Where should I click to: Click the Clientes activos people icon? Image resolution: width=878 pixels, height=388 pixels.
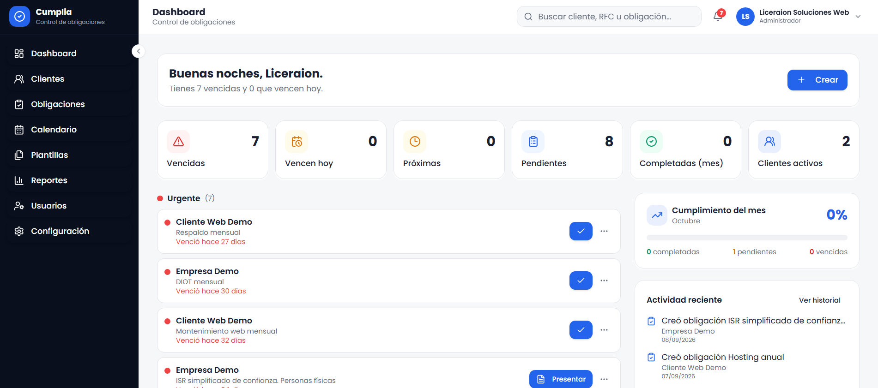pos(769,142)
